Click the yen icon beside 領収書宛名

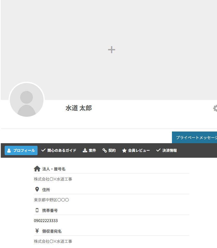click(x=37, y=231)
